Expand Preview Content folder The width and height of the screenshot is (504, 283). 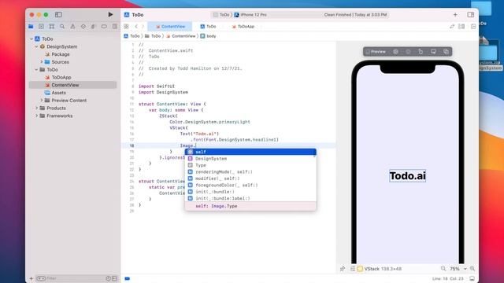[42, 101]
